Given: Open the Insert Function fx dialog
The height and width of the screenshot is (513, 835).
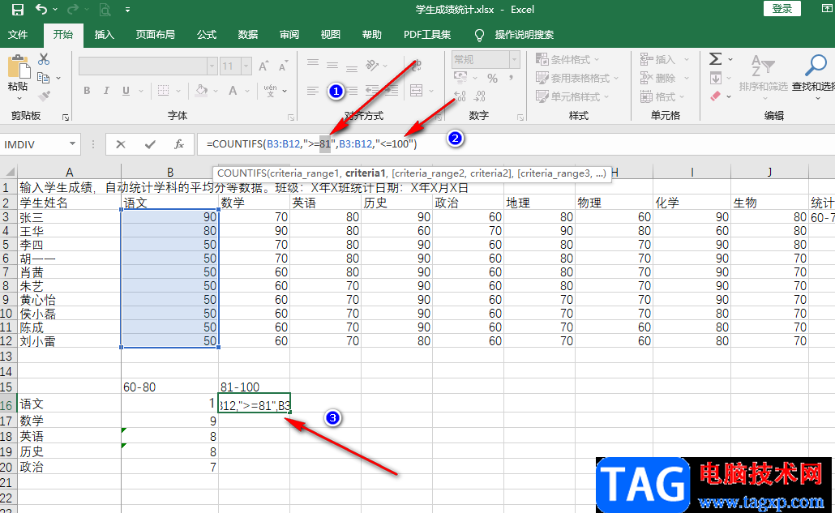Looking at the screenshot, I should [x=179, y=144].
